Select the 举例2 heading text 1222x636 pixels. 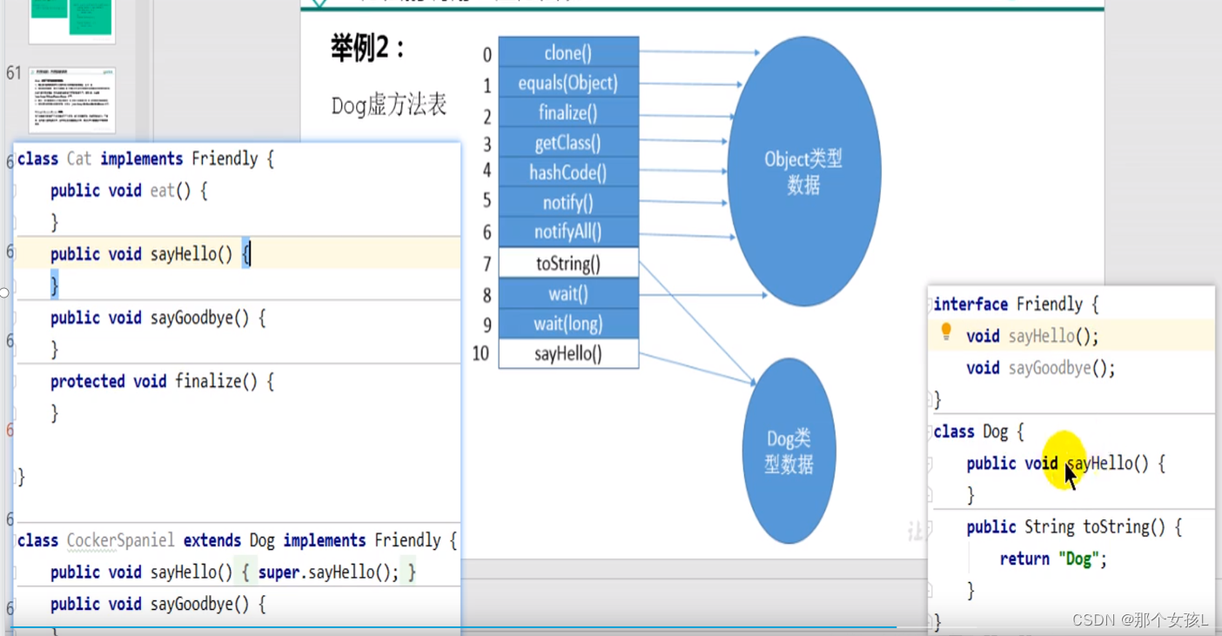[368, 48]
